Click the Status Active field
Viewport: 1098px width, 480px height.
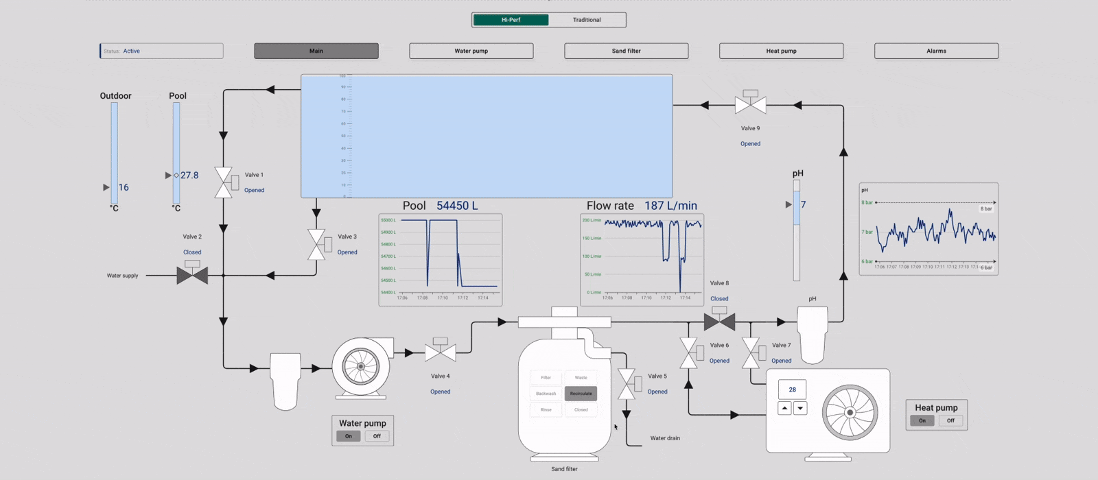[161, 51]
